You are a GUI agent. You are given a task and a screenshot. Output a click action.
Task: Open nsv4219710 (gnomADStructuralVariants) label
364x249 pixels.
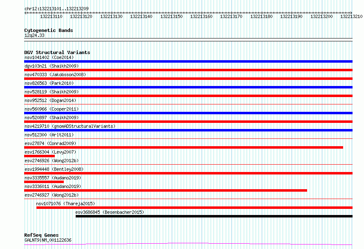pos(70,126)
